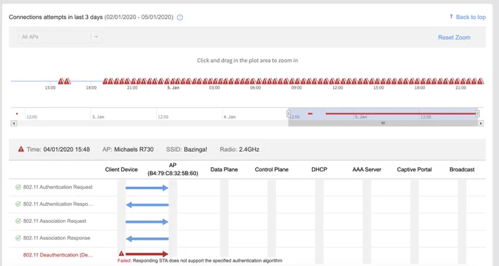
Task: Click the Data Plane column header
Action: click(224, 169)
